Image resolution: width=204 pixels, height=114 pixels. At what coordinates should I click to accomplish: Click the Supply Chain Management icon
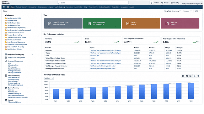click(6, 58)
